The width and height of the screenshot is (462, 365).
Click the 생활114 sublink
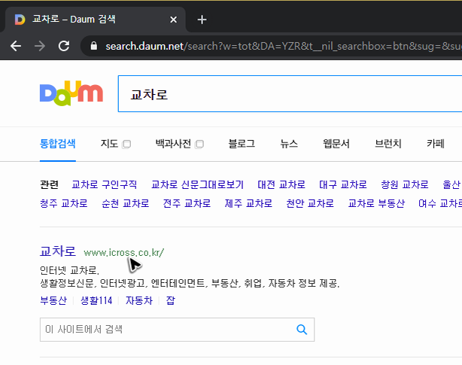96,300
